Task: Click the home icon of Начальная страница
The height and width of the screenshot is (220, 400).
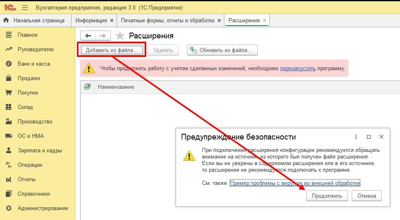Action: [6, 20]
